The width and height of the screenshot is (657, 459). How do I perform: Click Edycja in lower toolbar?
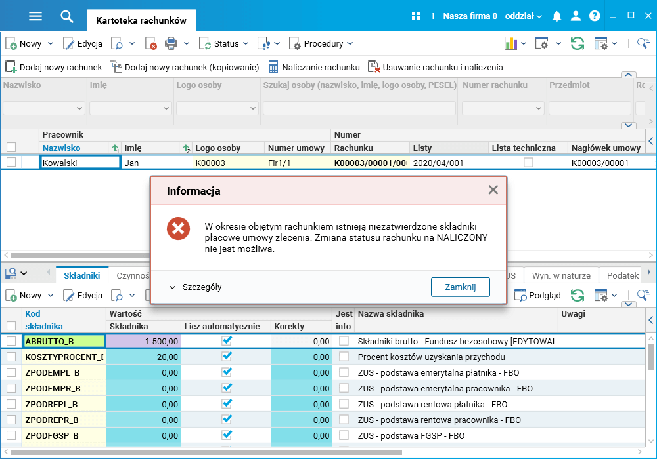tap(83, 295)
